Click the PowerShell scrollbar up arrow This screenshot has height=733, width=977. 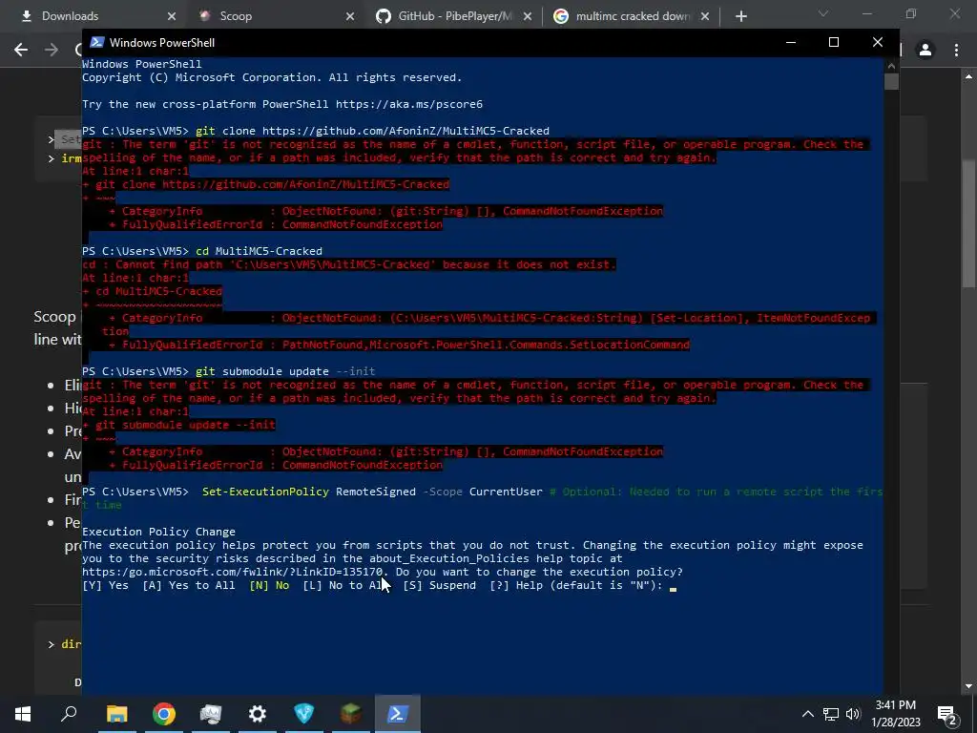click(x=891, y=66)
